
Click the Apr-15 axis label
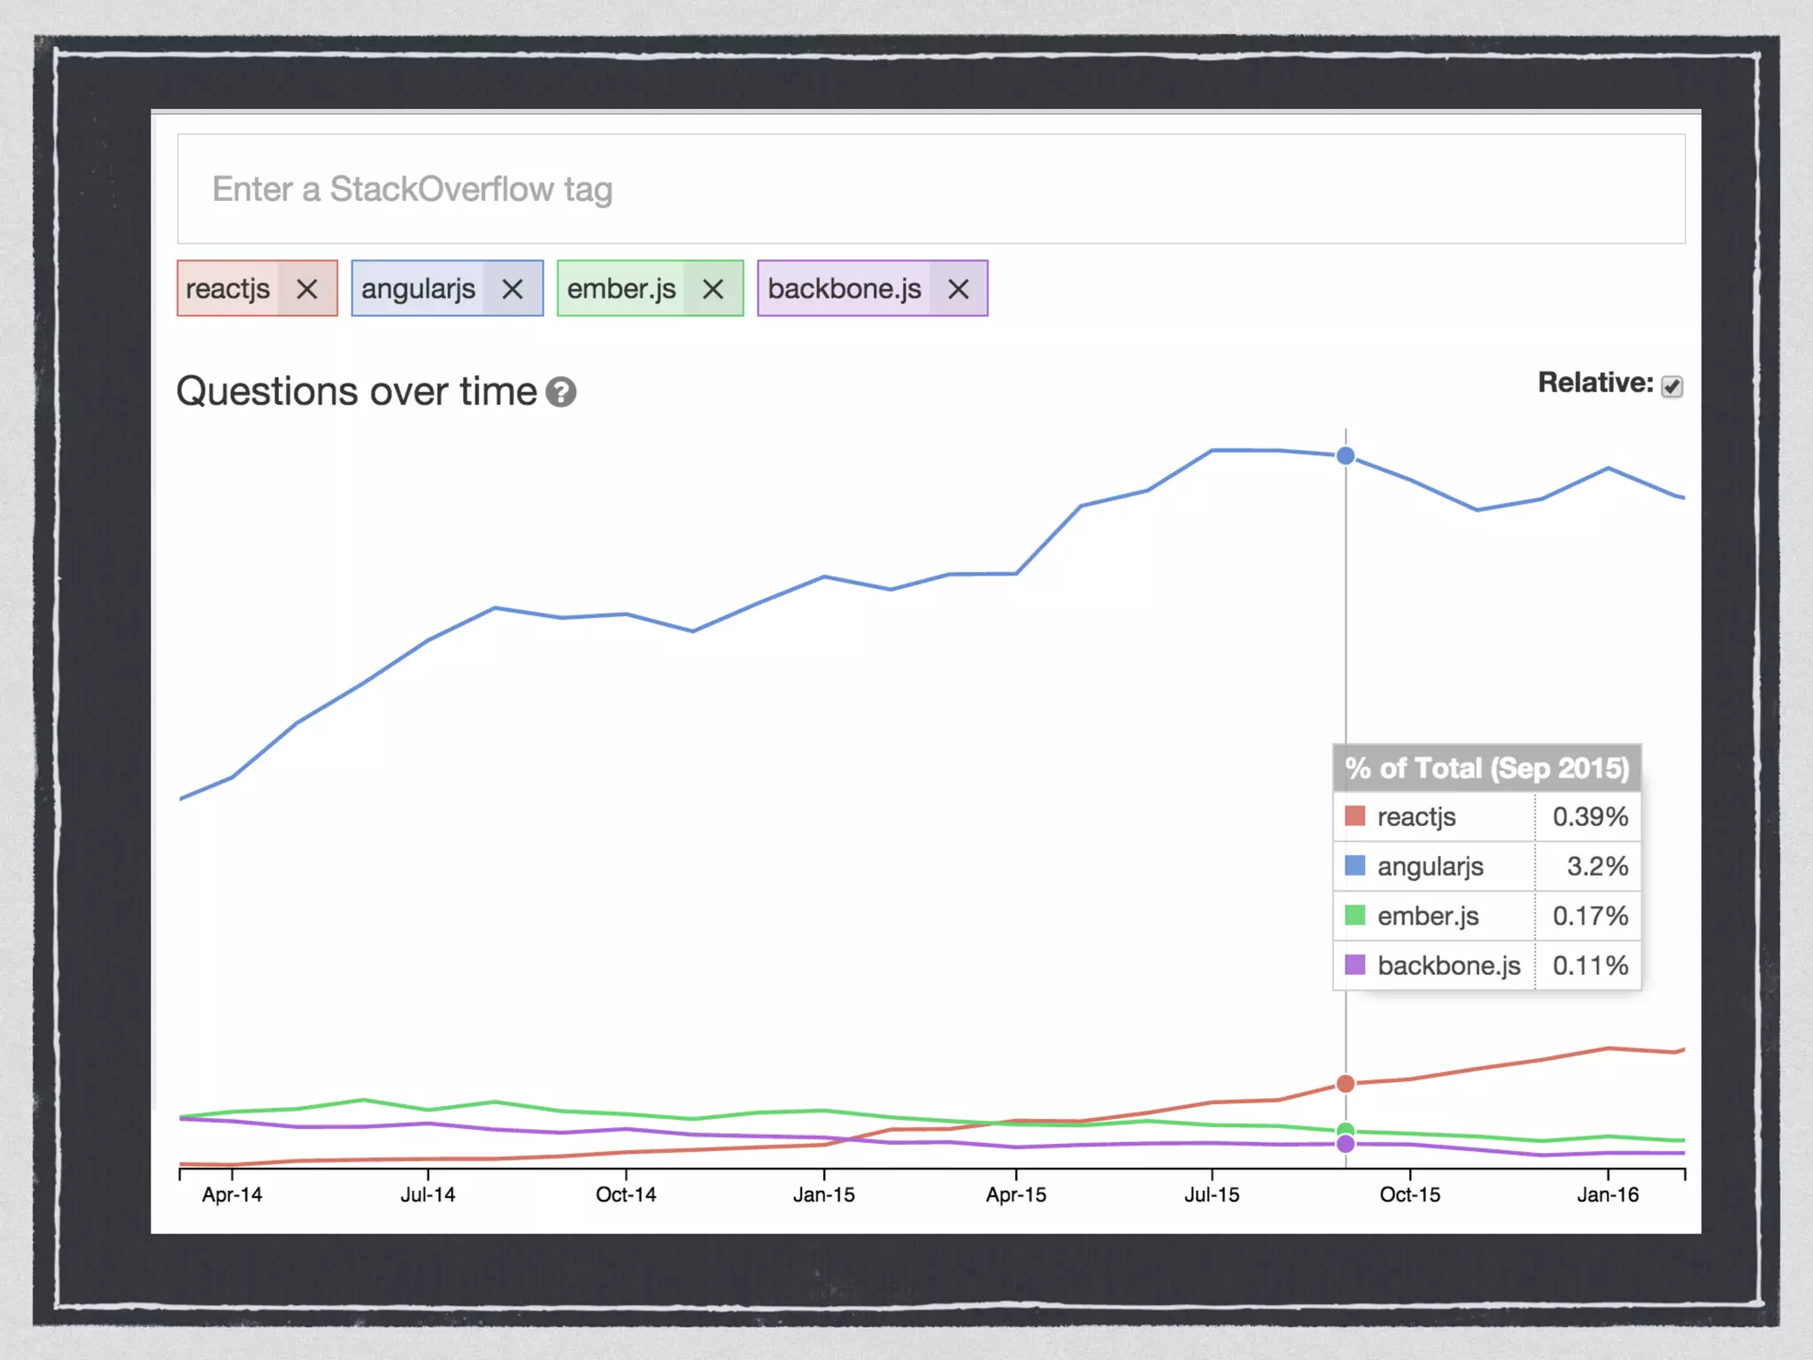1016,1194
